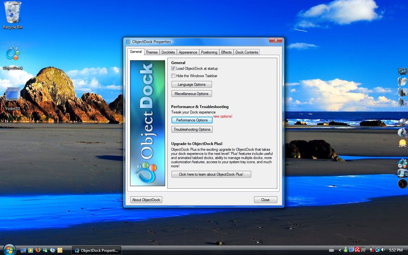Uncheck Load ObjectDock at startup

(173, 69)
